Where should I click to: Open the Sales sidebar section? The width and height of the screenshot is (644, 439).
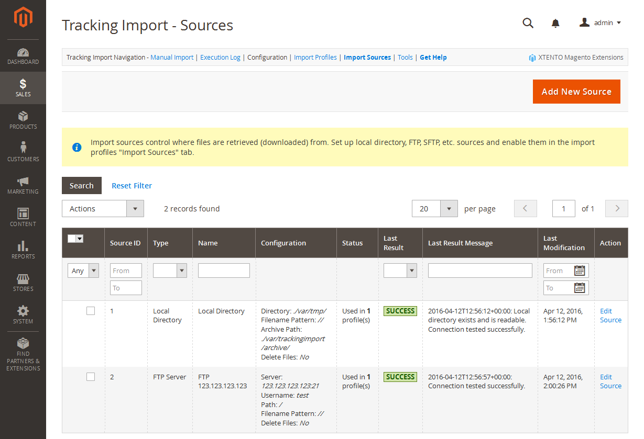(x=23, y=88)
